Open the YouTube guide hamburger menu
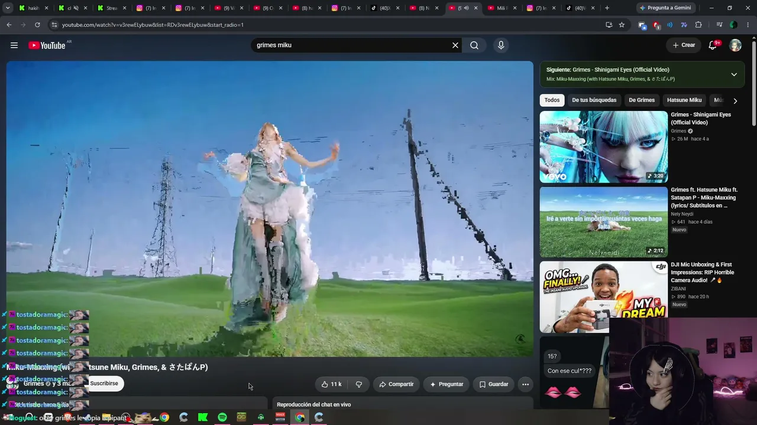The width and height of the screenshot is (757, 425). tap(14, 45)
